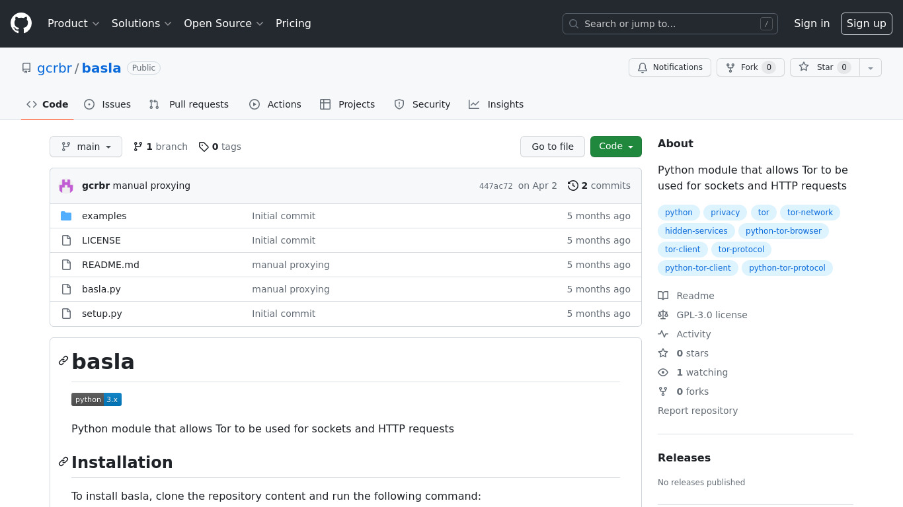Click the python-tor-browser topic tag
Image resolution: width=903 pixels, height=507 pixels.
pos(783,231)
